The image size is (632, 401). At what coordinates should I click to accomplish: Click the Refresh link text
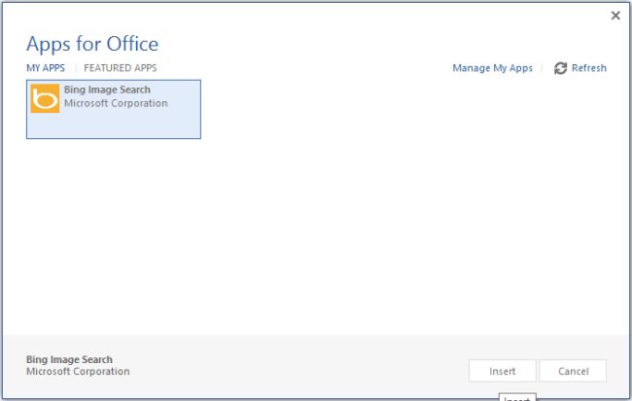[x=589, y=68]
